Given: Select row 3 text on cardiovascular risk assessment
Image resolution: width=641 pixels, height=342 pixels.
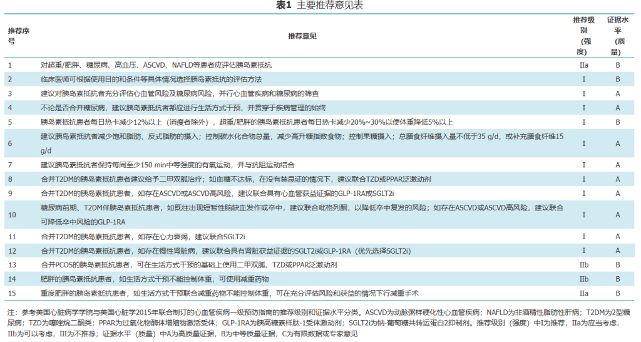Looking at the screenshot, I should pyautogui.click(x=188, y=93).
